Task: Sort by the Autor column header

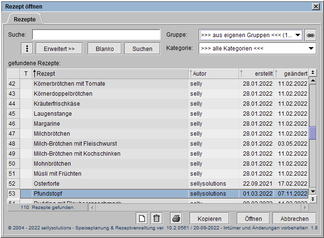Action: pyautogui.click(x=213, y=74)
